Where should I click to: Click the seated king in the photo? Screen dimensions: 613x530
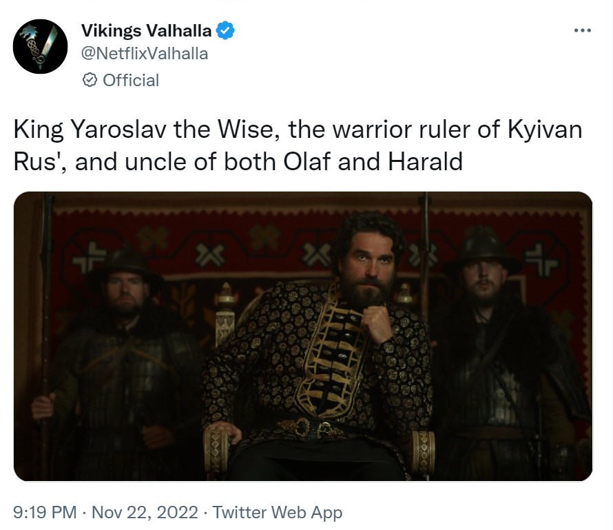[x=331, y=358]
